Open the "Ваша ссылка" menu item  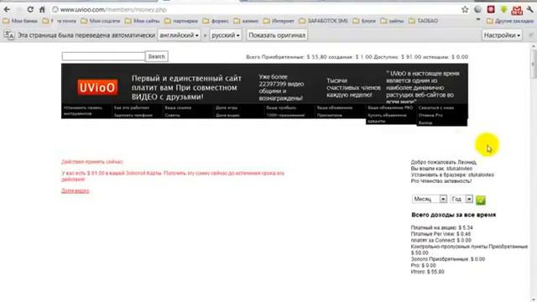pos(178,108)
